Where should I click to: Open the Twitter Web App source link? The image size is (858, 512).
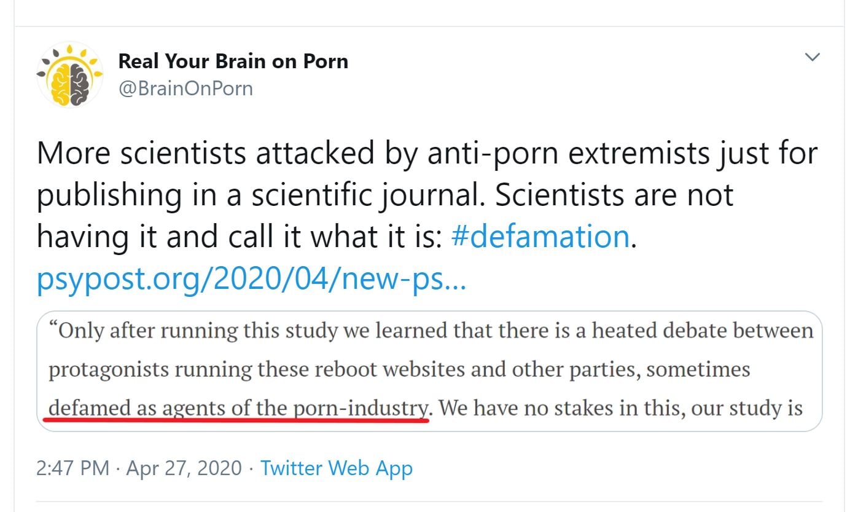(337, 468)
